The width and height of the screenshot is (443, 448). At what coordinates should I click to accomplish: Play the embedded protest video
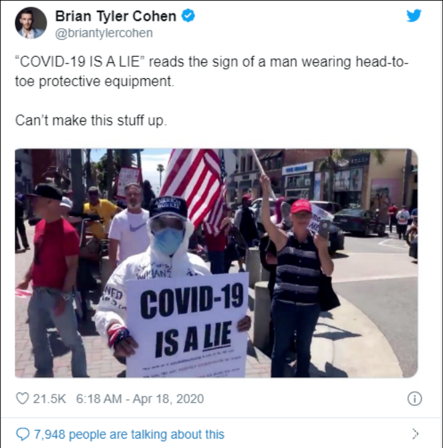click(216, 263)
